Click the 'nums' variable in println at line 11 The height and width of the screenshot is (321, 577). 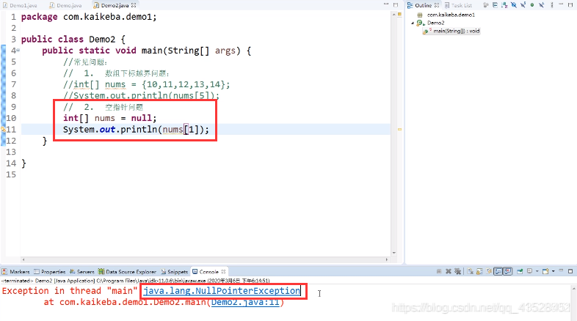pos(173,130)
